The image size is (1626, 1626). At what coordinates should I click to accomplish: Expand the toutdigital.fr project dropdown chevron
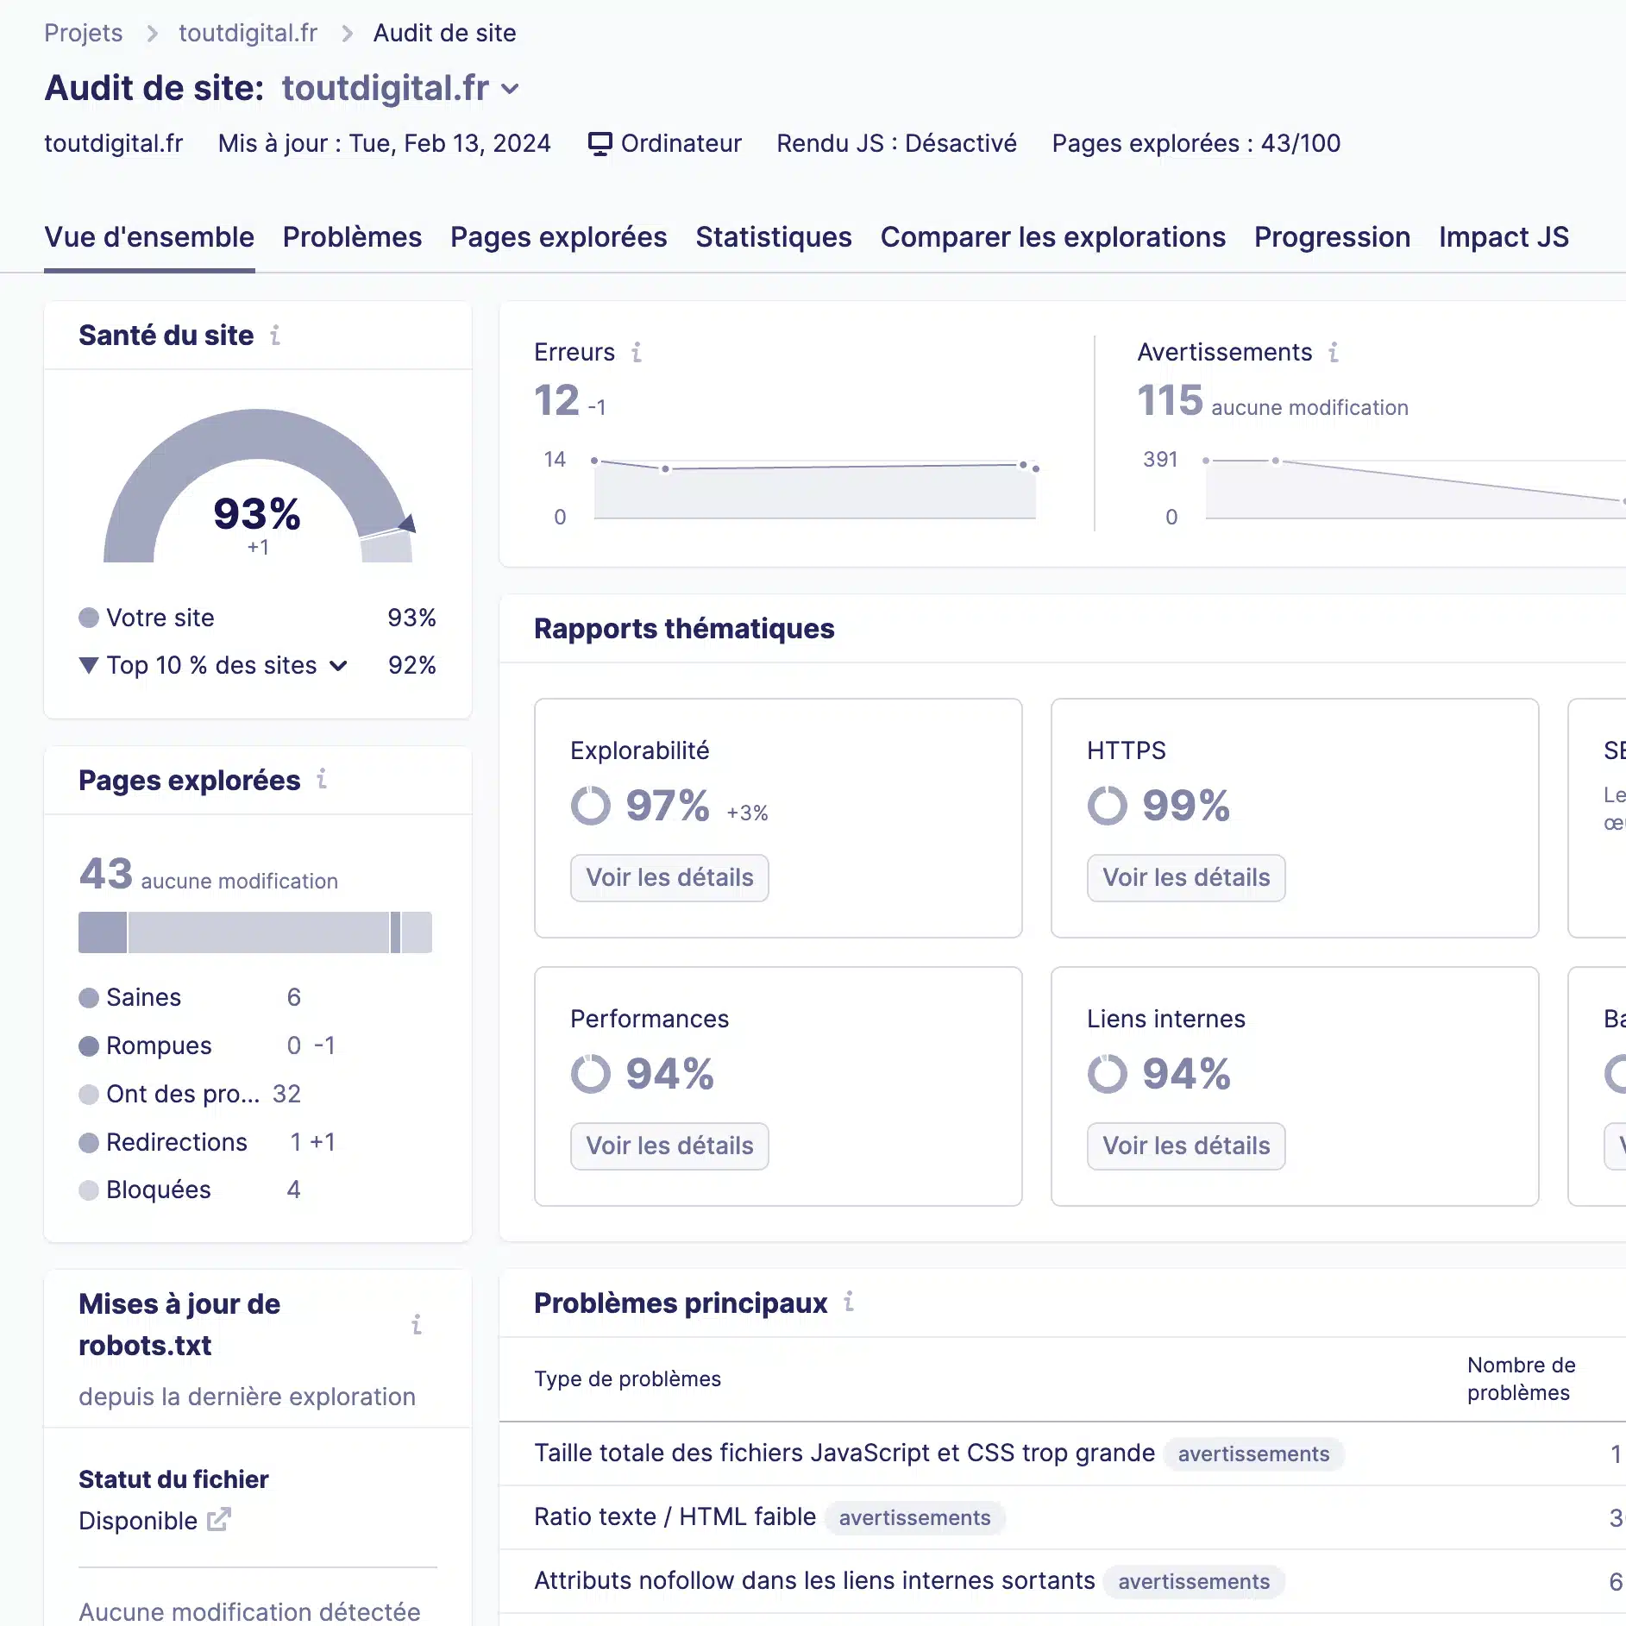(x=511, y=89)
